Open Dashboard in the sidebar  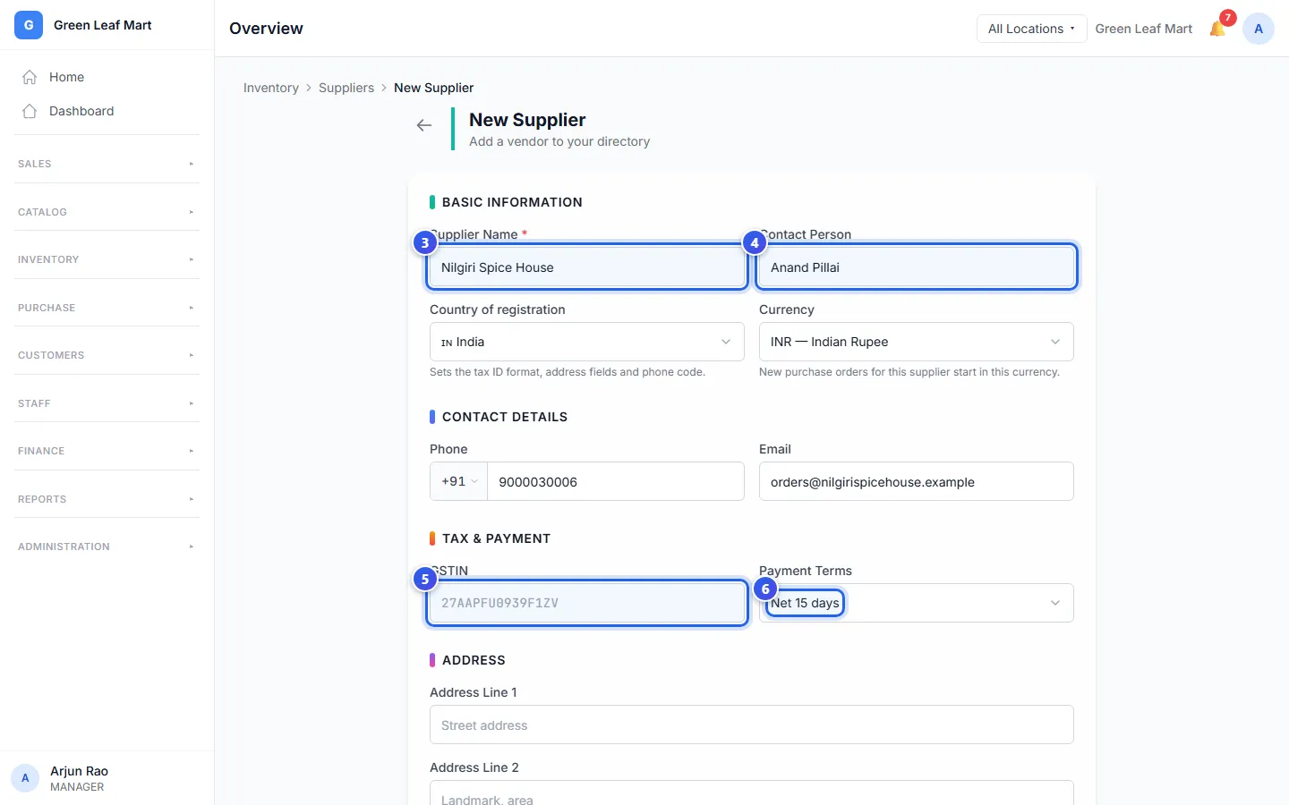point(107,111)
